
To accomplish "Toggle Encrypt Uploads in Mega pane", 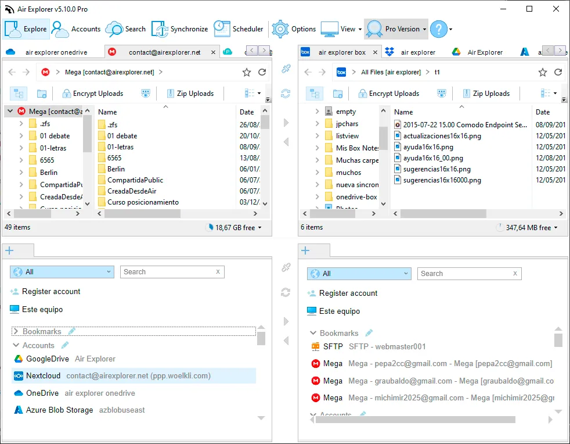I will click(93, 94).
